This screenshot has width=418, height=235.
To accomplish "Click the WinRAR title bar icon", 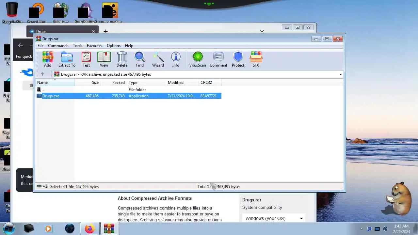I will [x=39, y=39].
